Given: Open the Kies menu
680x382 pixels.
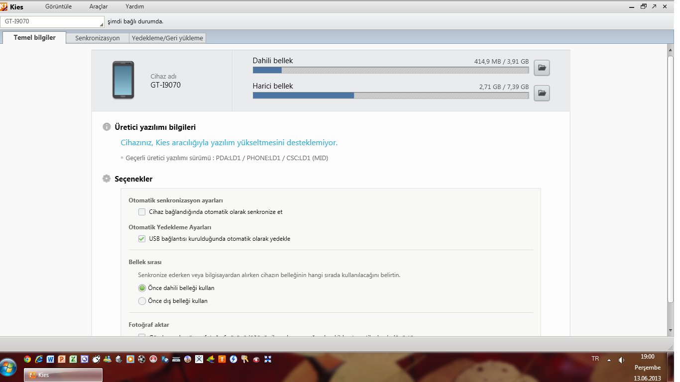Looking at the screenshot, I should pos(16,7).
